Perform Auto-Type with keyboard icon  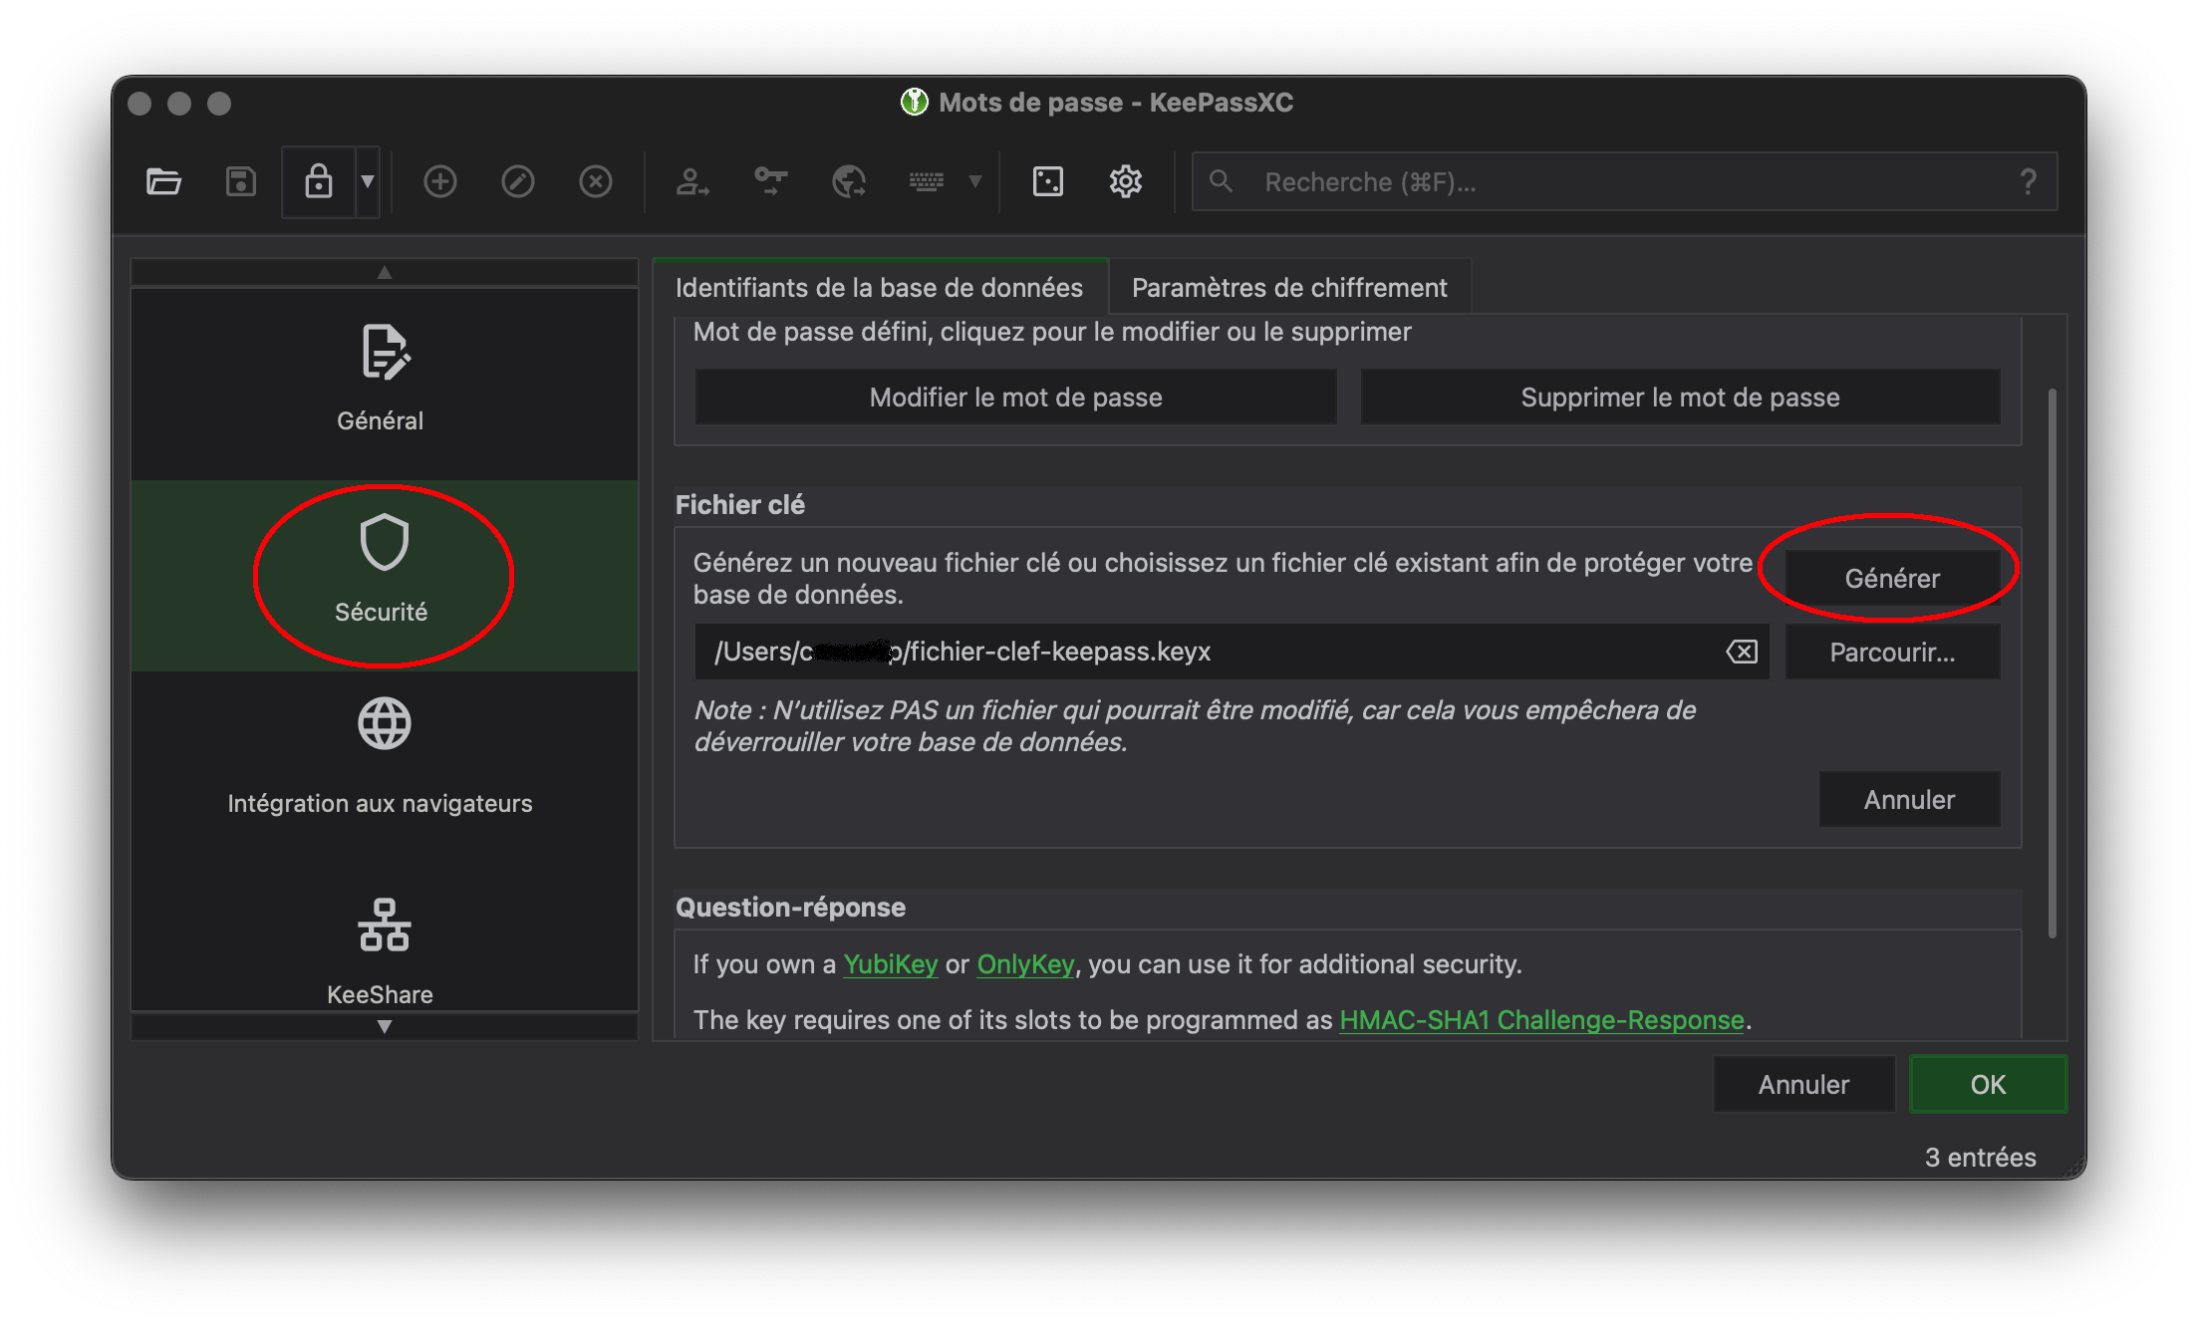(926, 181)
